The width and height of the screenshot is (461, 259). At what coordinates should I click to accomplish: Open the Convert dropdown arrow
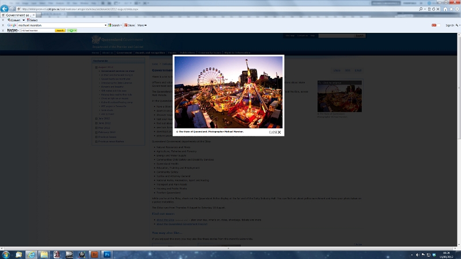(24, 20)
